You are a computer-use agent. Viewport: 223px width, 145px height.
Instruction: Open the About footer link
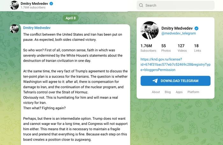coord(156,92)
